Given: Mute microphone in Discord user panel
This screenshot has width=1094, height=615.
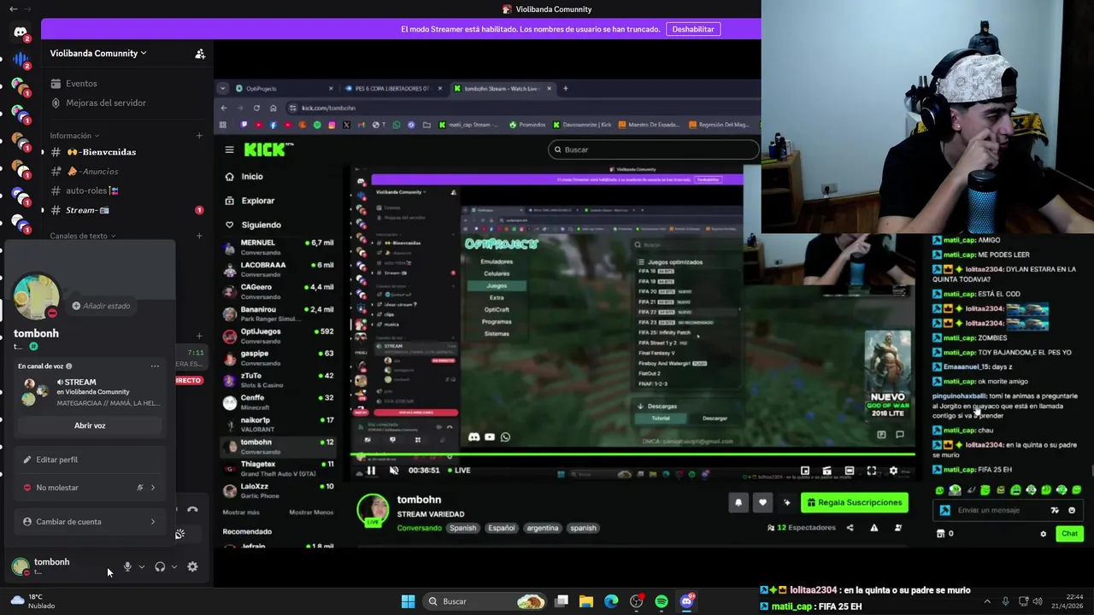Looking at the screenshot, I should (127, 566).
